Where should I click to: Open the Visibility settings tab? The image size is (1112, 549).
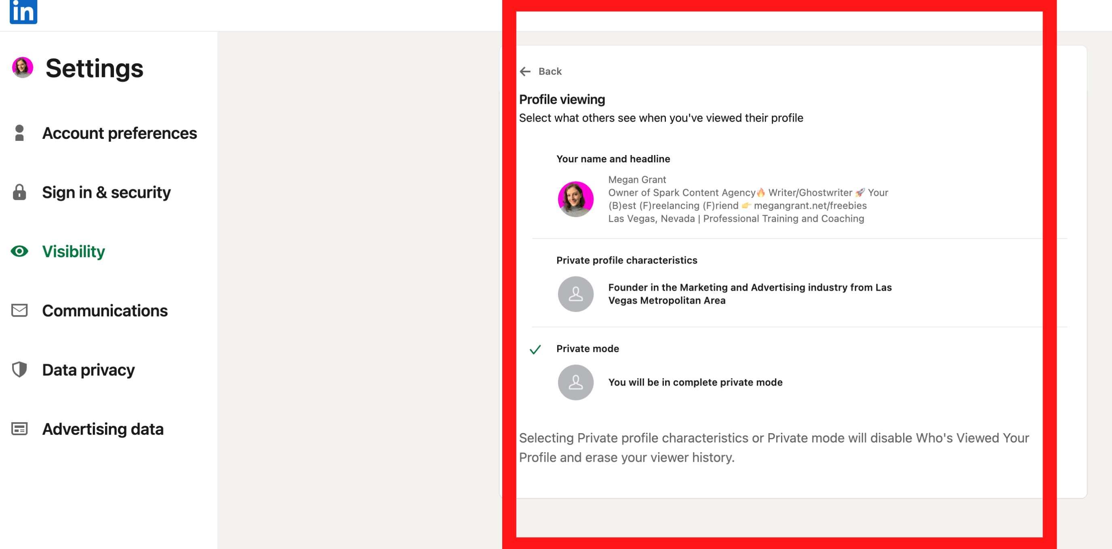[74, 251]
